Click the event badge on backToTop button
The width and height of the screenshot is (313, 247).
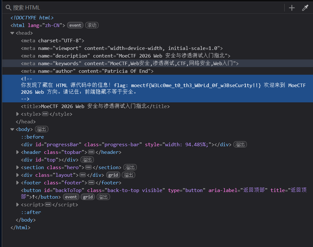pyautogui.click(x=71, y=197)
